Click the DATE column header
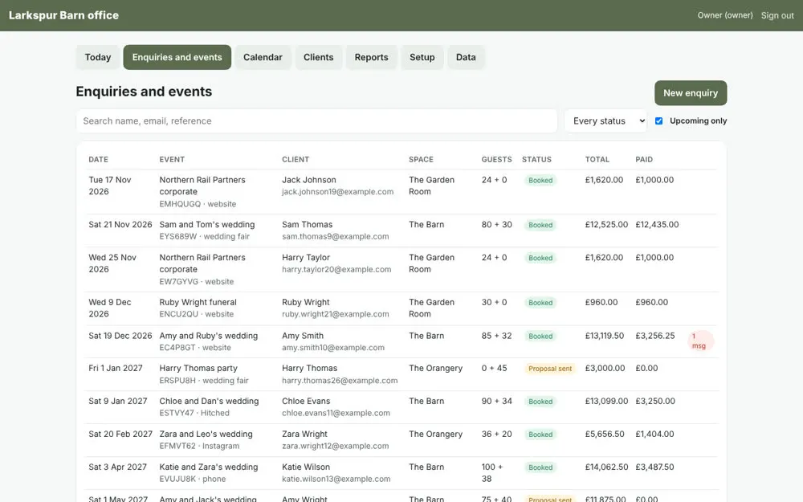The image size is (803, 502). point(98,159)
